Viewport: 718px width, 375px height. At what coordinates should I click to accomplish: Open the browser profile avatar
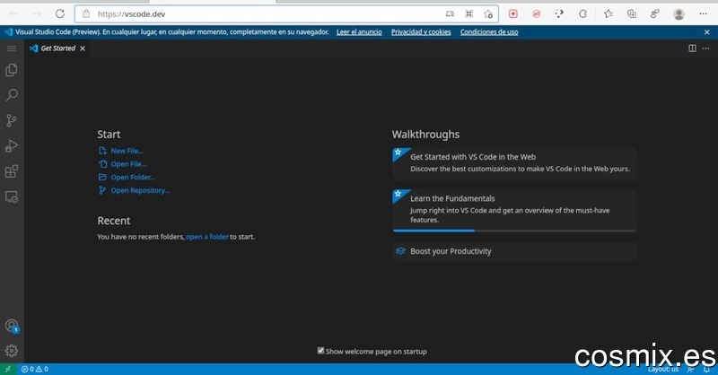click(679, 14)
